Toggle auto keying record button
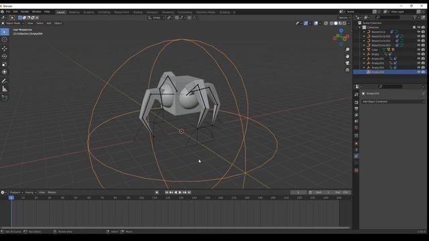Screen dimensions: 429x241 [157, 192]
